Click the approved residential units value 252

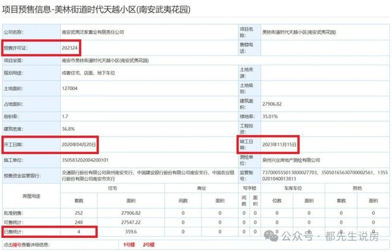click(79, 213)
